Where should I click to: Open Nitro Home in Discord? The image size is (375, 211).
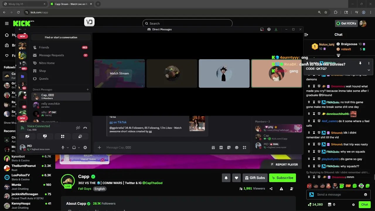coord(61,63)
